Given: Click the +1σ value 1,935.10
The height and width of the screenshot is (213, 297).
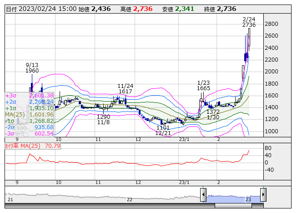Looking at the screenshot, I should [41, 108].
